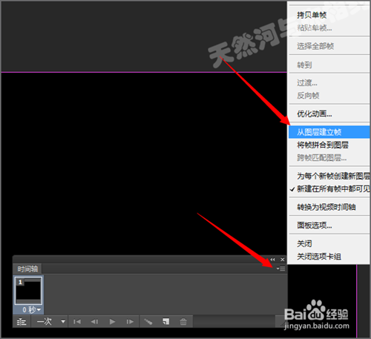Open the timeline panel flyout menu icon

coord(281,269)
